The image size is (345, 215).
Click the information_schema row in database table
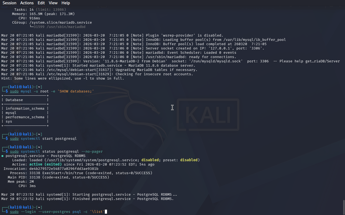tap(25, 109)
